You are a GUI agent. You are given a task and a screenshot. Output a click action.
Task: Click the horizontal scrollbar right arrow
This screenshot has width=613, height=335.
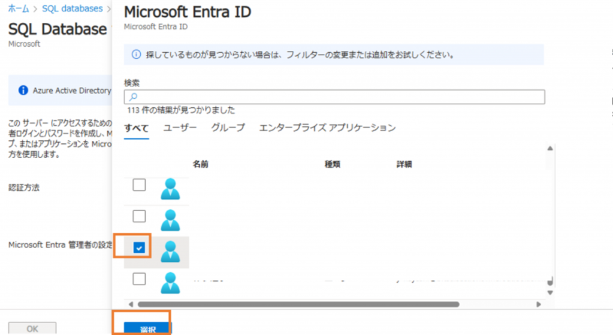(x=539, y=304)
